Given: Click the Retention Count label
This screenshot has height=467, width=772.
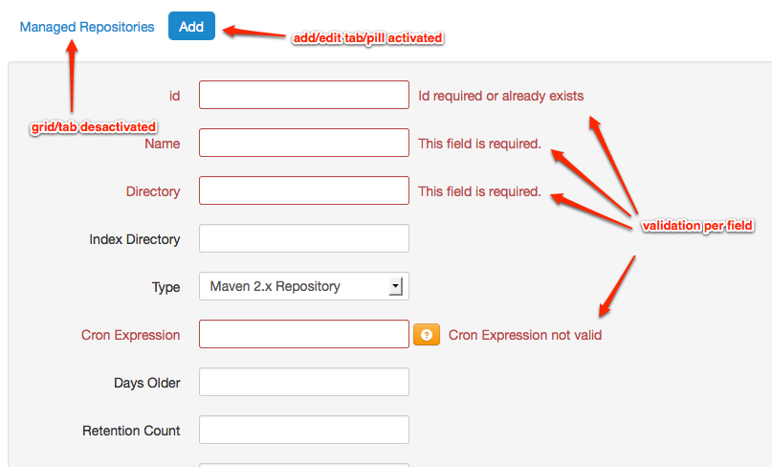Looking at the screenshot, I should point(131,431).
